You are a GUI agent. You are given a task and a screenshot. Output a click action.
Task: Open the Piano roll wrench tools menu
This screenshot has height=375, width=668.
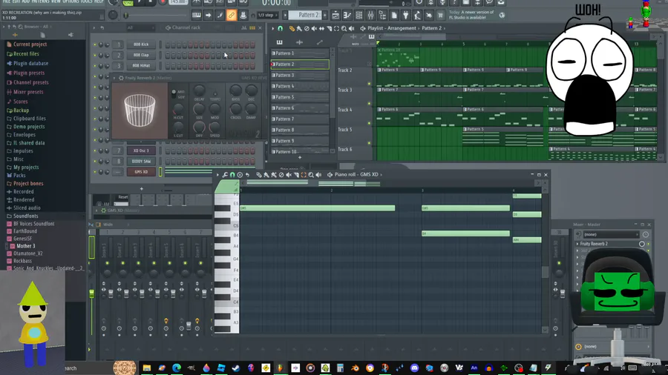click(225, 175)
